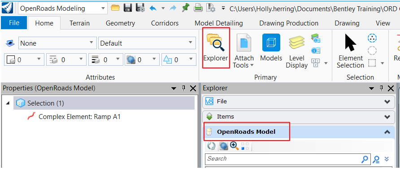
Task: Click the Open folder icon in quick access
Action: [x=115, y=8]
